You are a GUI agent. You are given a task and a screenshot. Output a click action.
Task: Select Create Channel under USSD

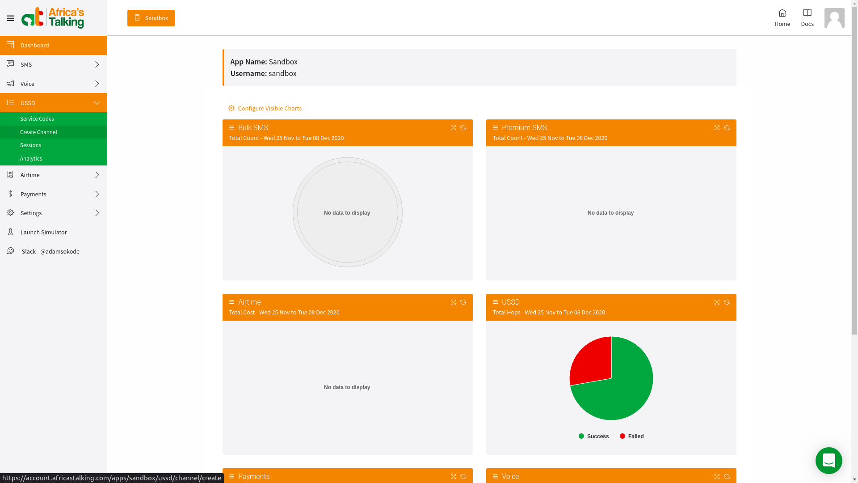pos(38,132)
